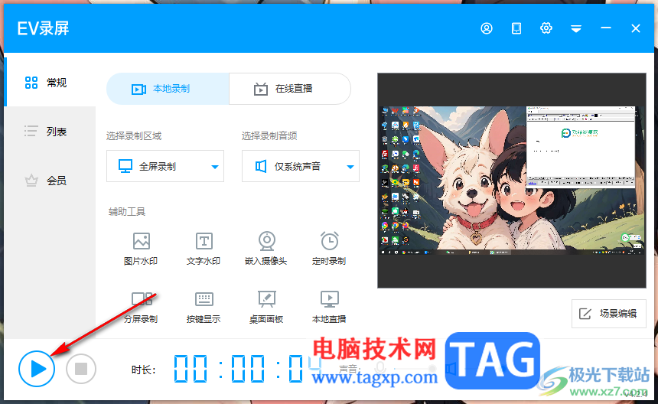The image size is (658, 404).
Task: Open the 文字水印 tool
Action: [x=204, y=249]
